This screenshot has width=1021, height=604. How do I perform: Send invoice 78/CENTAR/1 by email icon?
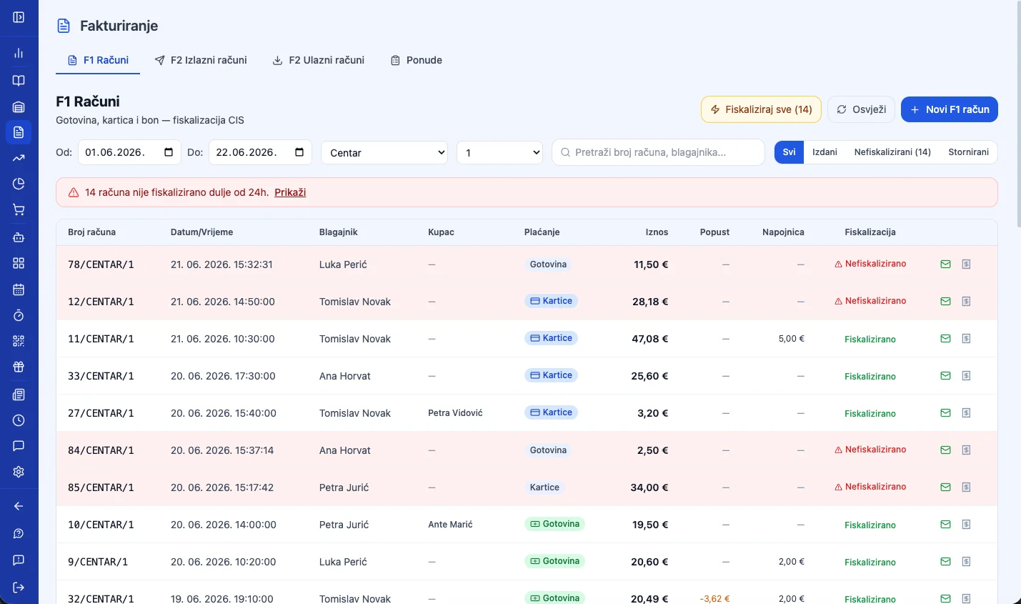coord(945,264)
